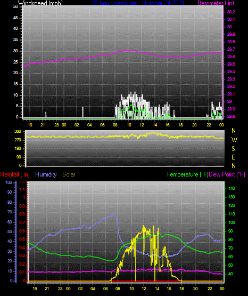Click the 'W' compass direction label
Viewport: 248px width, 296px height.
pyautogui.click(x=234, y=140)
